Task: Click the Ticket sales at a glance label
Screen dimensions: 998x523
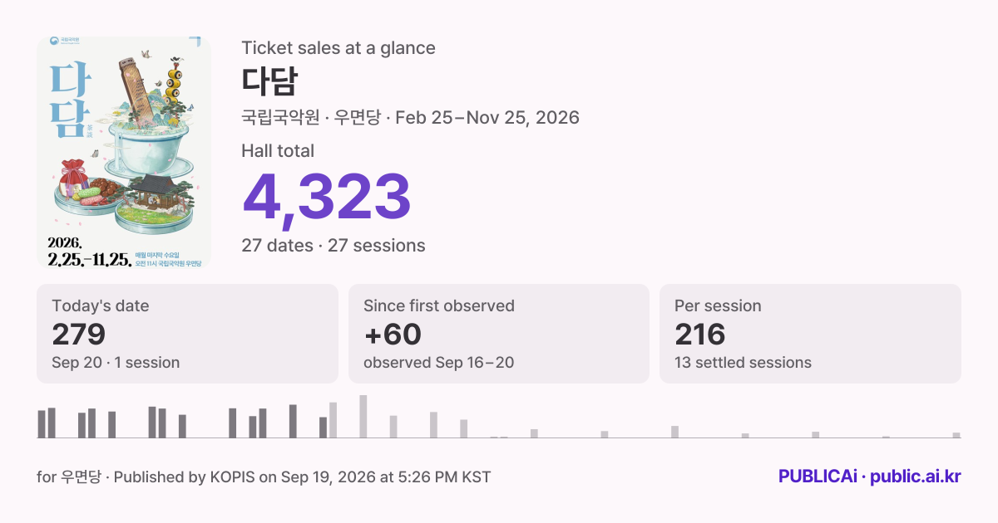Action: (x=338, y=48)
